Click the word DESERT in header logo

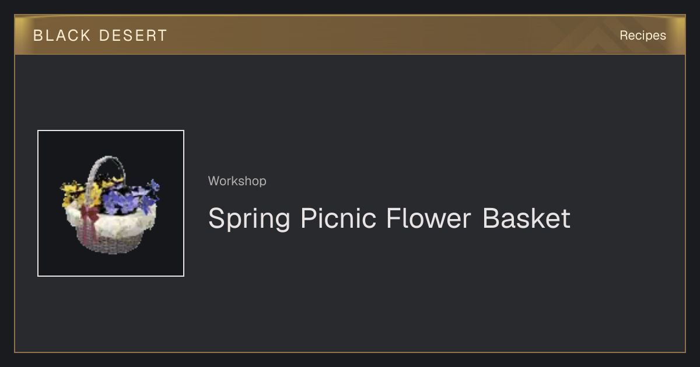[133, 36]
